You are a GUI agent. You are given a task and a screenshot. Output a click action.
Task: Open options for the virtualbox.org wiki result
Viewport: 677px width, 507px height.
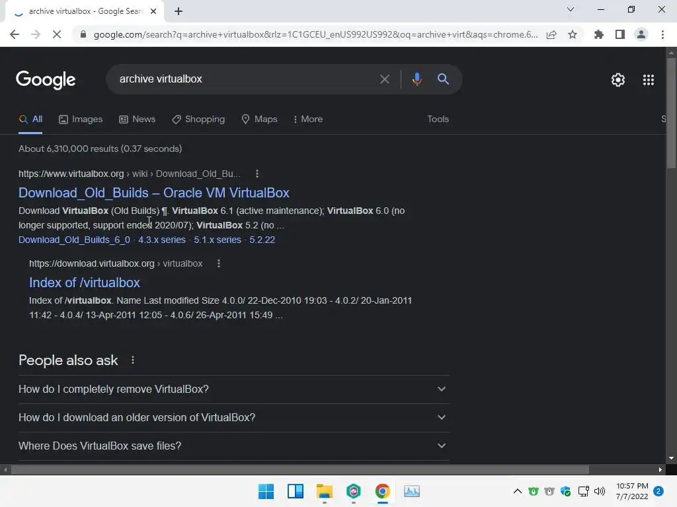(x=257, y=174)
